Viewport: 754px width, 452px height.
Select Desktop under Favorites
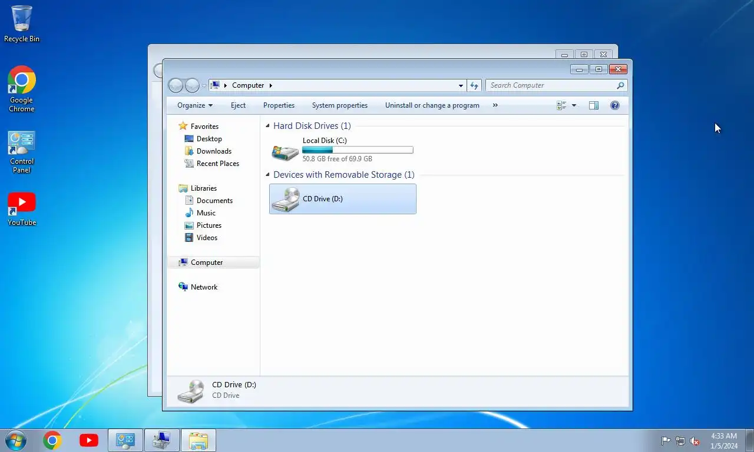click(x=209, y=139)
